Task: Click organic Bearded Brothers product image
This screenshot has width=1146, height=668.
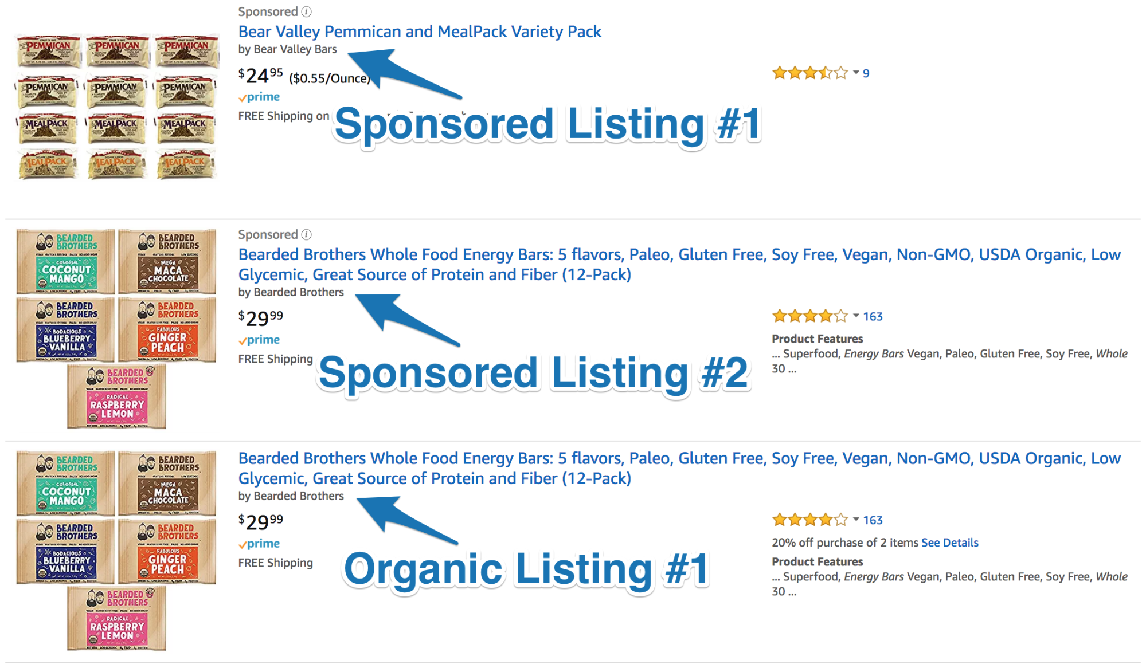Action: click(116, 551)
